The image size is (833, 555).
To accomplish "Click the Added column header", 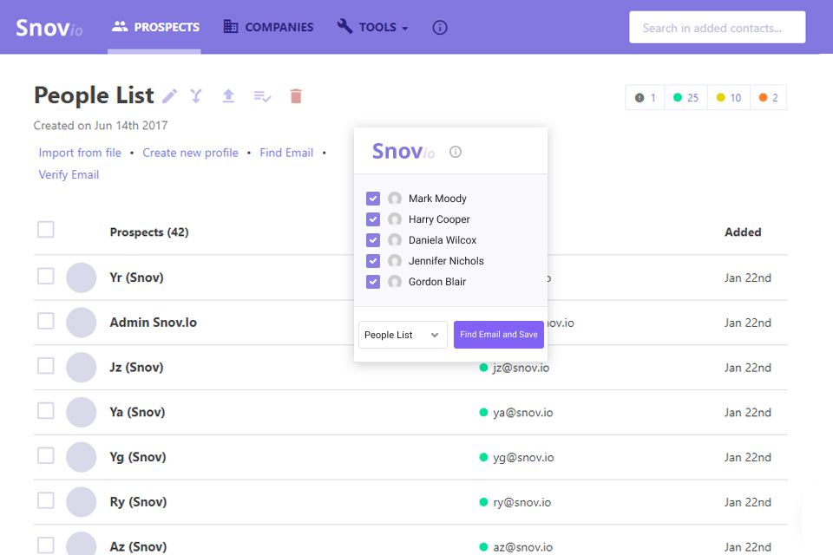I will coord(743,232).
